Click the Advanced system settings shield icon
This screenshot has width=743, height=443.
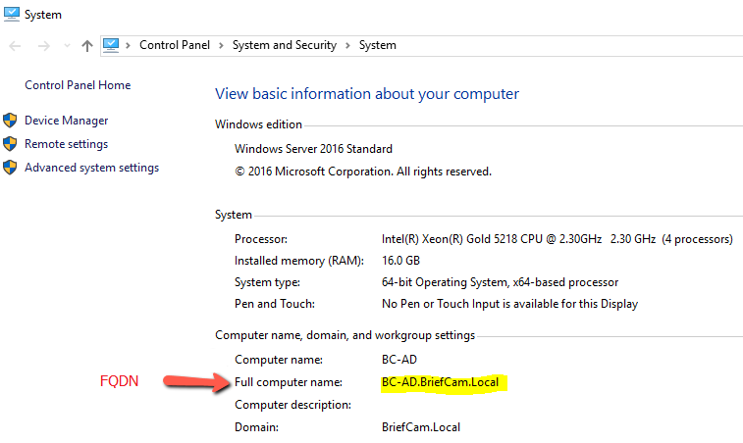(10, 167)
